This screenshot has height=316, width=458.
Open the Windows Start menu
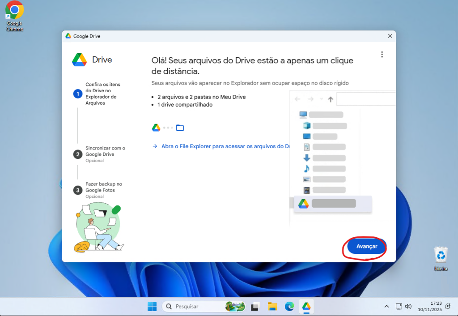coord(152,307)
